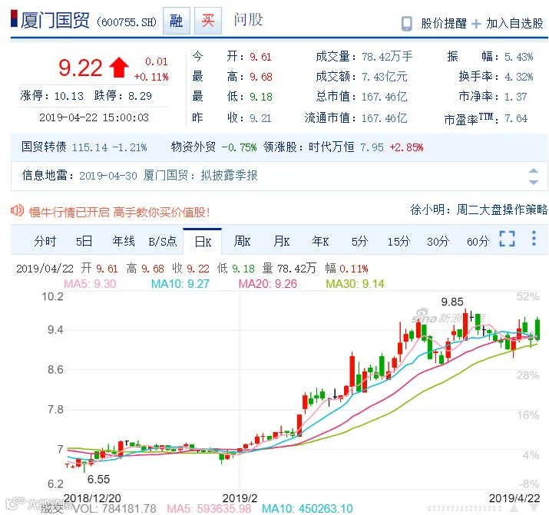Click the red 买 buy badge

208,21
